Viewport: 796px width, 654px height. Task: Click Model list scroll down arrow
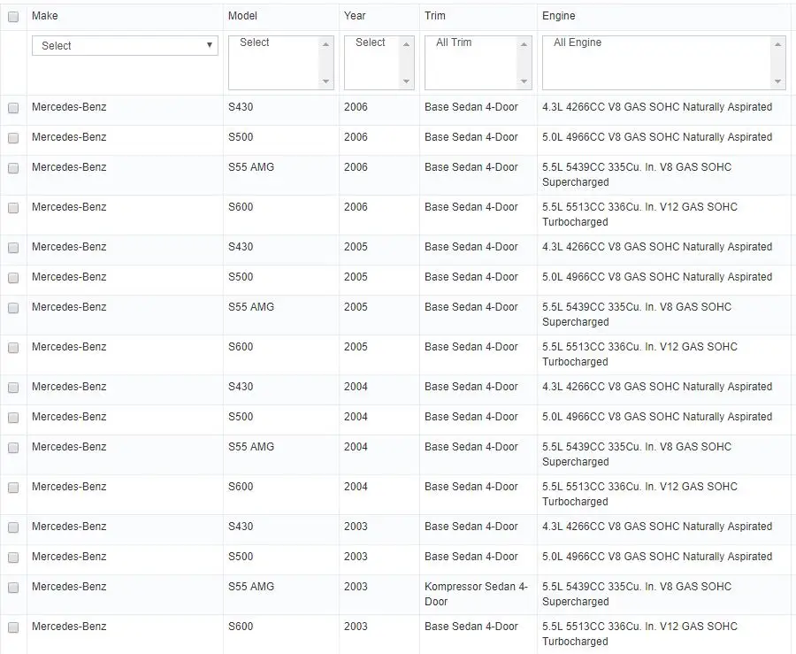[325, 81]
